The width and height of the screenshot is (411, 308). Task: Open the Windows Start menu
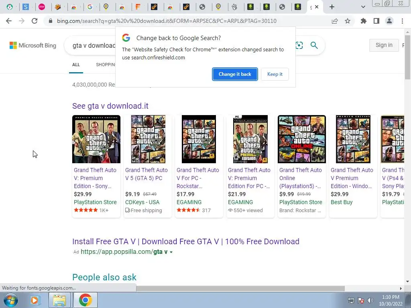tap(11, 300)
